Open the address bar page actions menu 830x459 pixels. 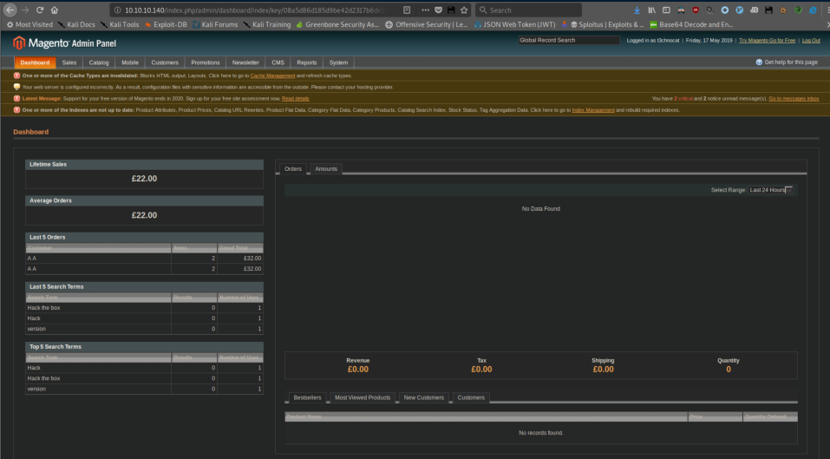pyautogui.click(x=424, y=10)
